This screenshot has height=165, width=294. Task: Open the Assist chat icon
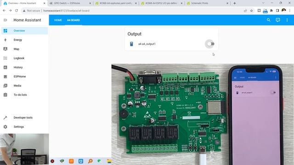coord(277,20)
